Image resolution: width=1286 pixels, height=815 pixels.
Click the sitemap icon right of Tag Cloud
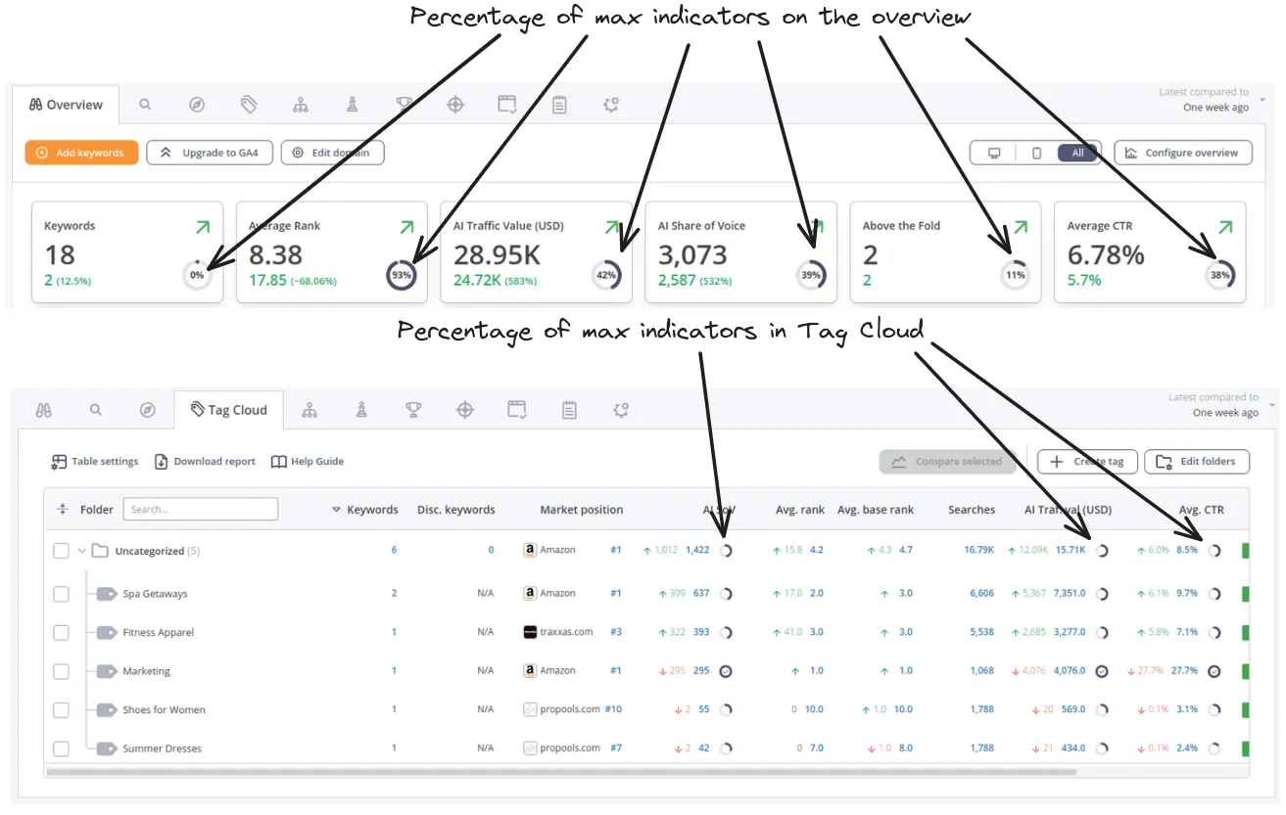[310, 410]
